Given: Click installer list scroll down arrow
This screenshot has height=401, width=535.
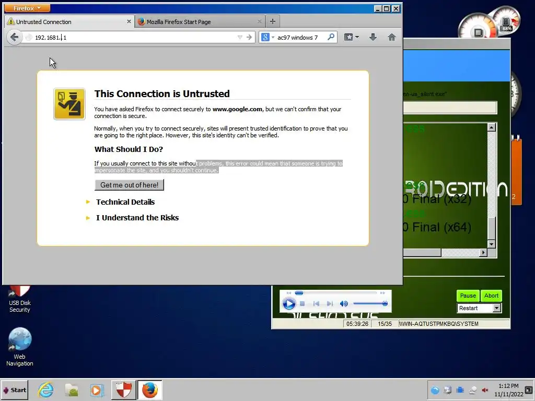Looking at the screenshot, I should pos(491,244).
